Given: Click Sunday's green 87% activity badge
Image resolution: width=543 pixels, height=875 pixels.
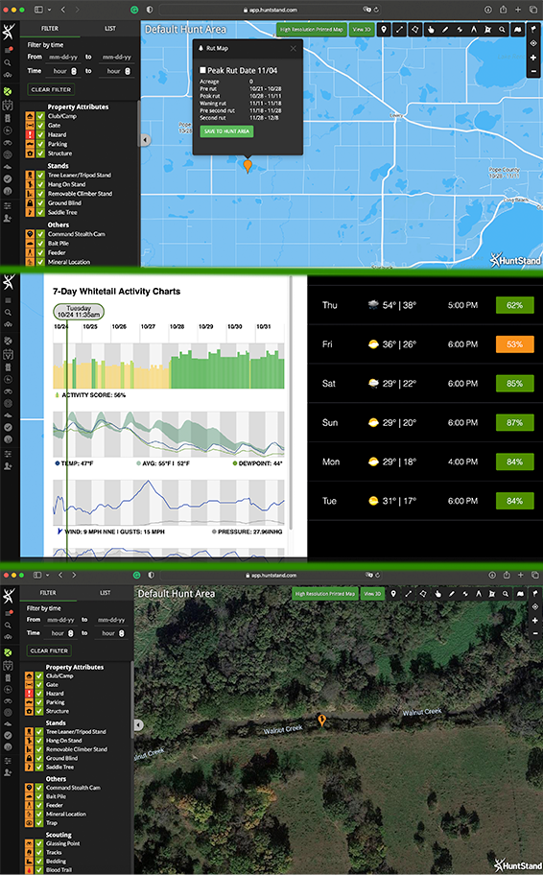Looking at the screenshot, I should (514, 422).
